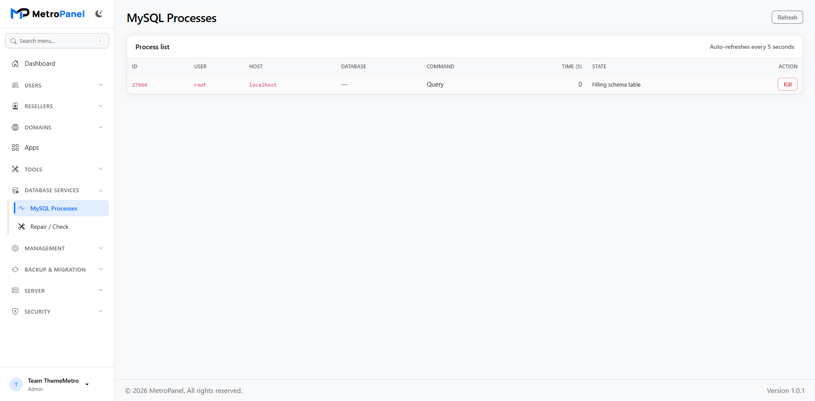This screenshot has height=401, width=815.
Task: Click the Security shield icon
Action: pos(15,311)
